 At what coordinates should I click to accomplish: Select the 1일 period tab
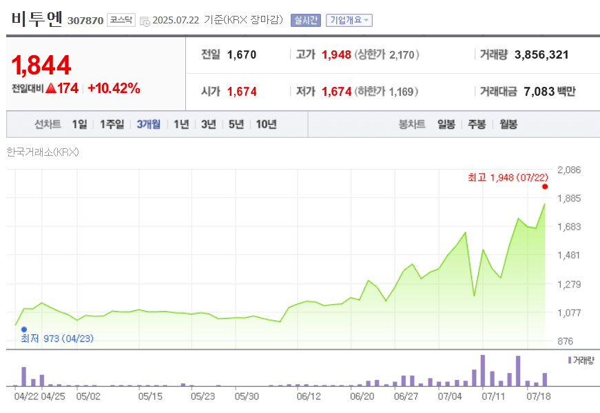[81, 124]
